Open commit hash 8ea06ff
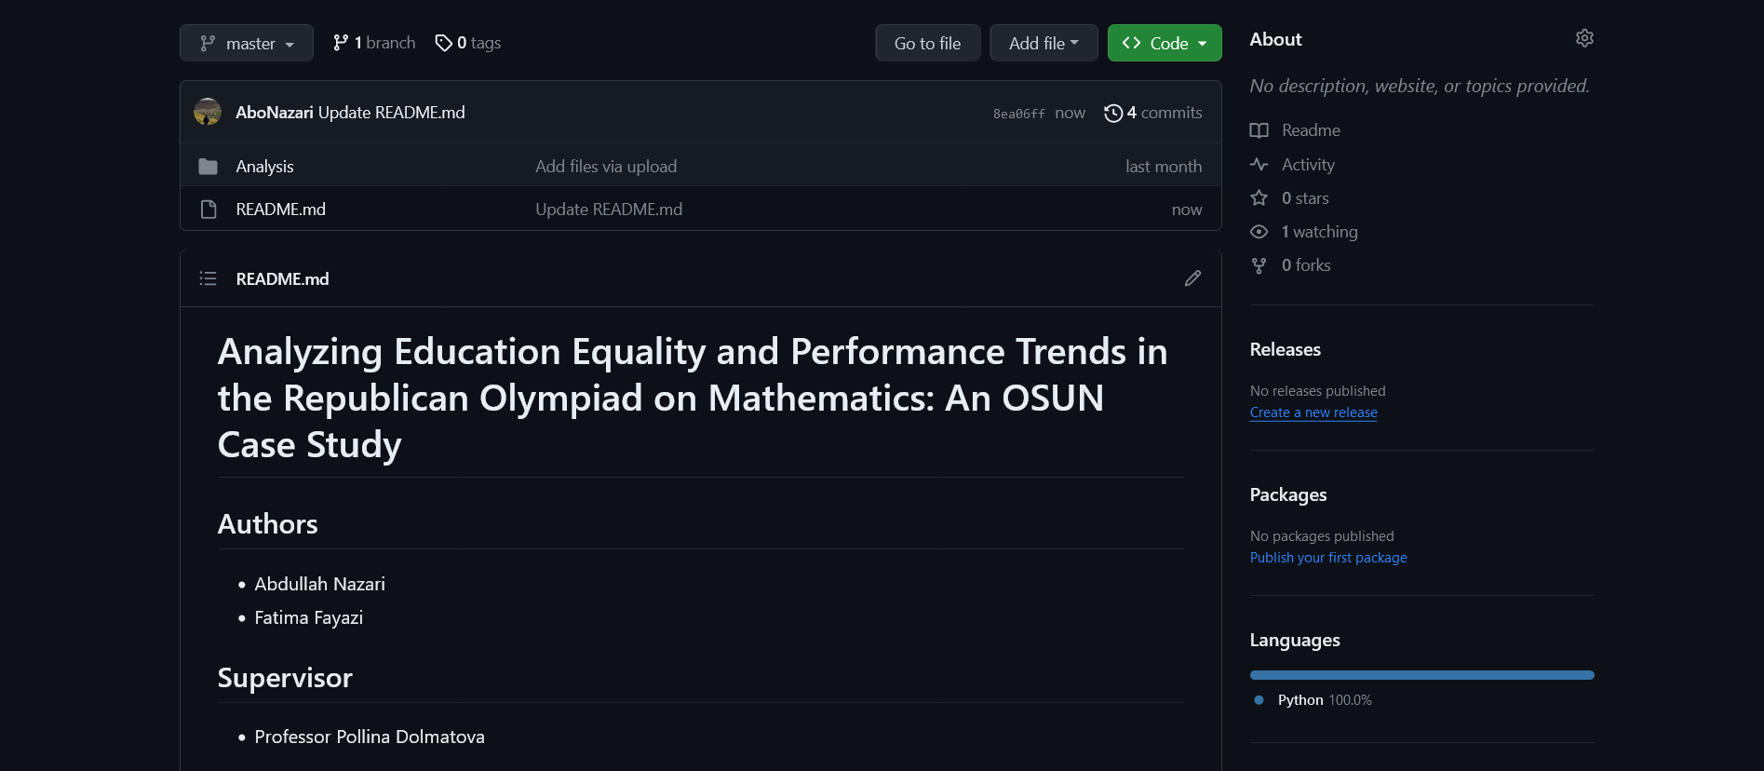This screenshot has height=771, width=1764. coord(1018,114)
